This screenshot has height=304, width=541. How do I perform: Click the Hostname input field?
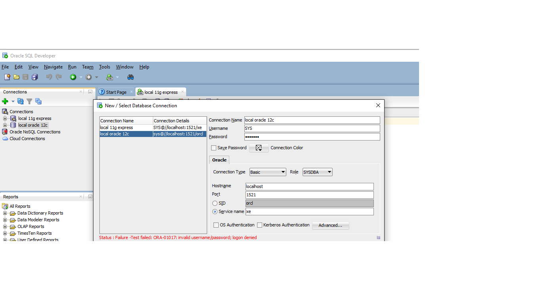(309, 186)
